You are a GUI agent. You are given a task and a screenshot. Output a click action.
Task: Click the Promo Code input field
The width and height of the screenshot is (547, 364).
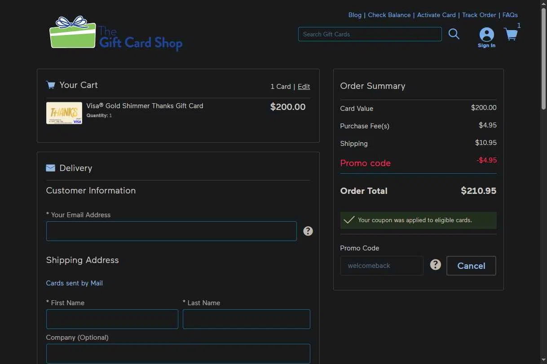382,266
